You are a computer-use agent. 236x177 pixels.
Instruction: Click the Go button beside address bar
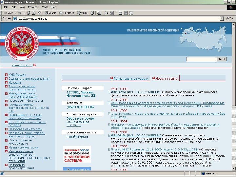point(230,18)
